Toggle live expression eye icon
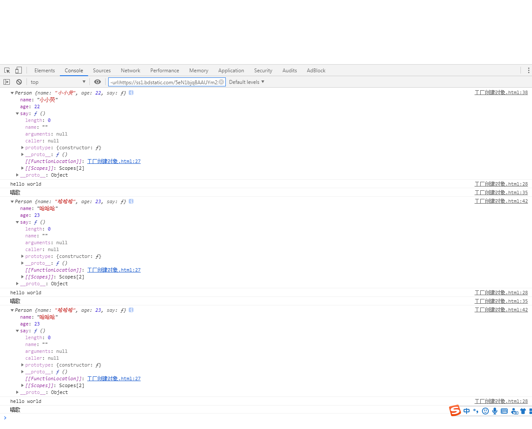Viewport: 532px width, 429px height. [x=98, y=82]
